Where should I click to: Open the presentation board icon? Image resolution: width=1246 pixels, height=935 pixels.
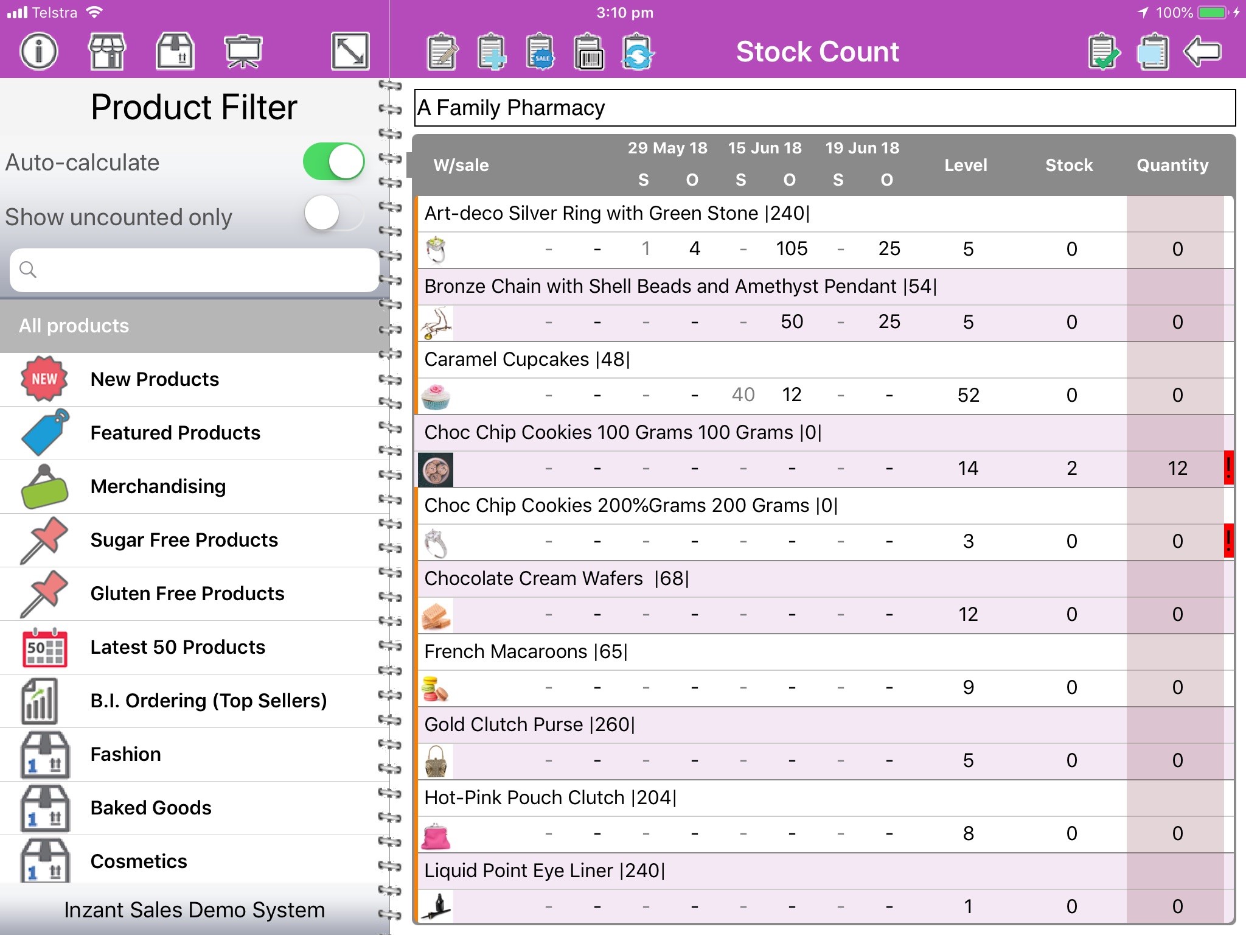[243, 51]
